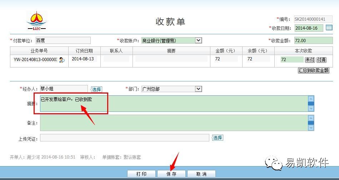Print the receipt using 打印
Screen dimensions: 339x180
click(141, 174)
